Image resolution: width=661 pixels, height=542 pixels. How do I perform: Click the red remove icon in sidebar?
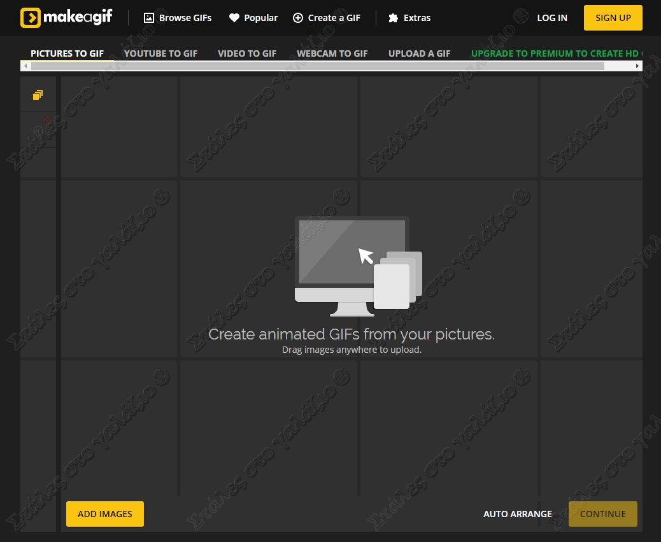point(46,121)
